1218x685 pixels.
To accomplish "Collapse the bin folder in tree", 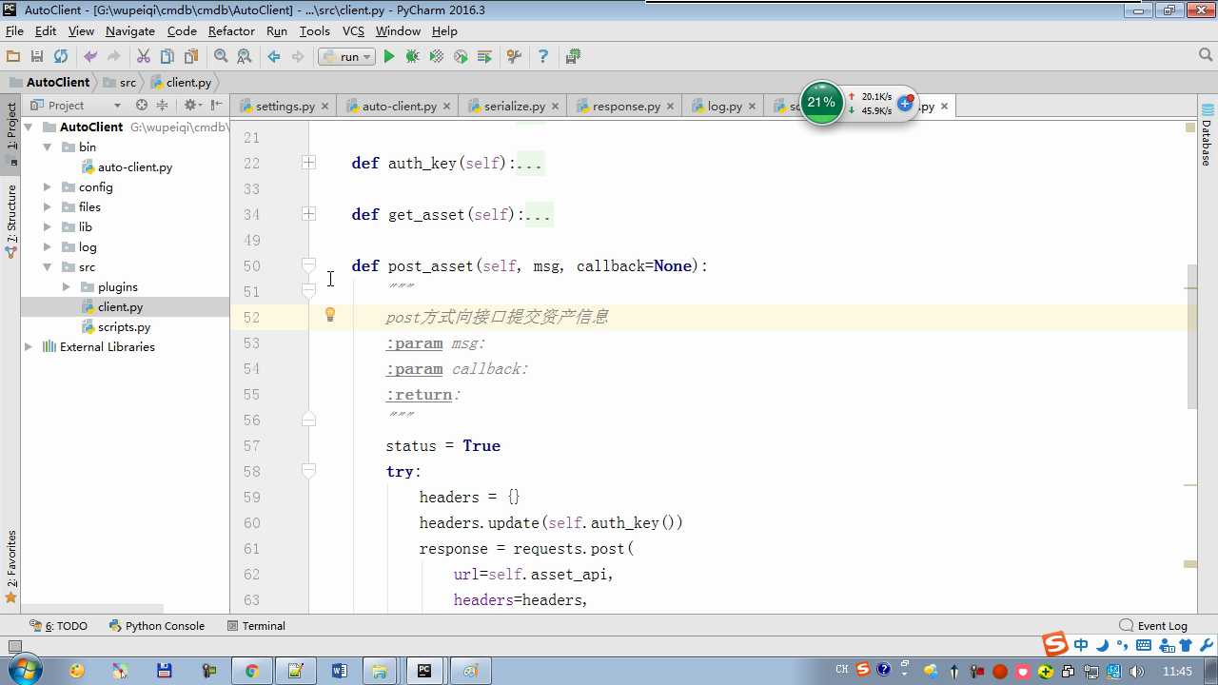I will pos(48,147).
